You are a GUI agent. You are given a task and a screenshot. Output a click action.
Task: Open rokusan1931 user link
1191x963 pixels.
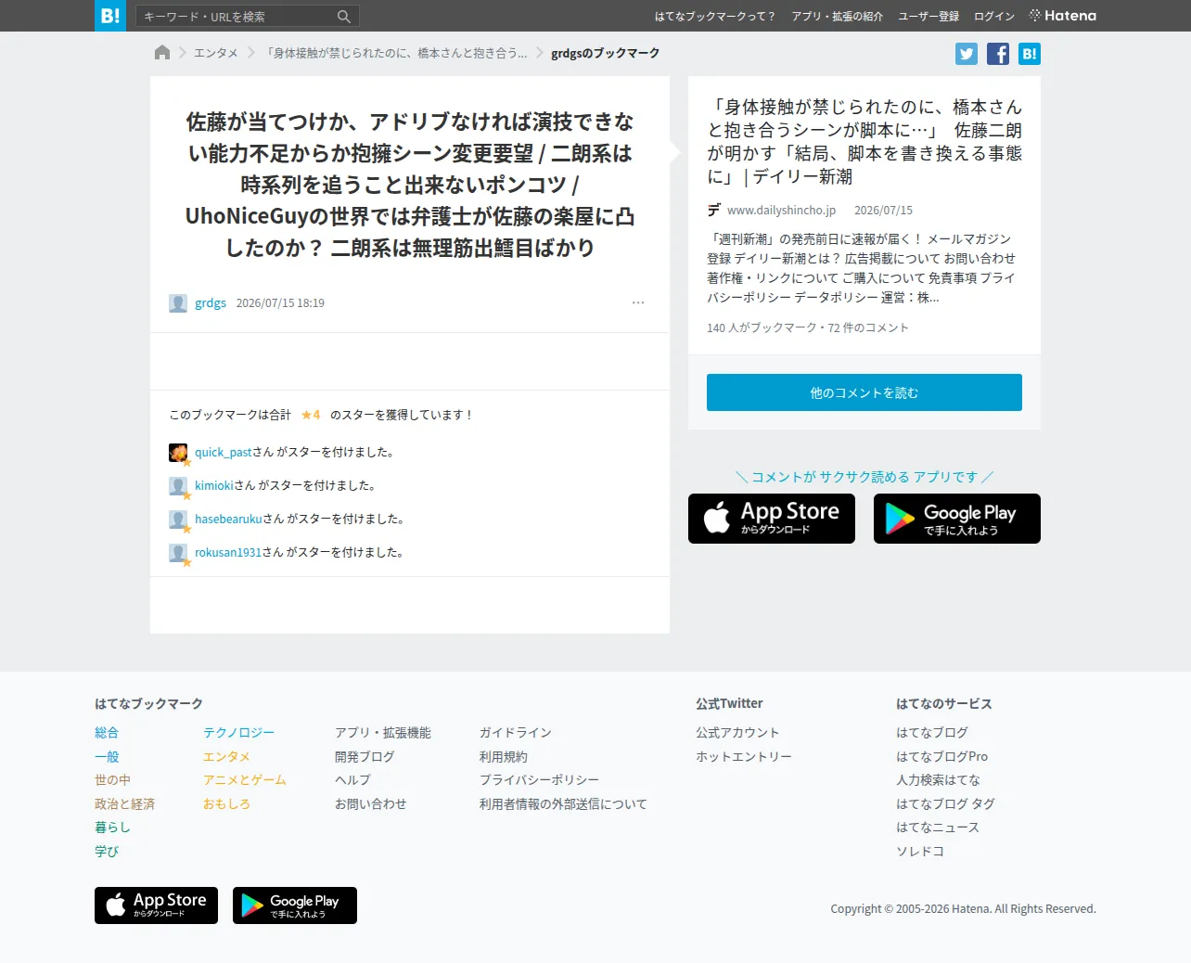228,553
